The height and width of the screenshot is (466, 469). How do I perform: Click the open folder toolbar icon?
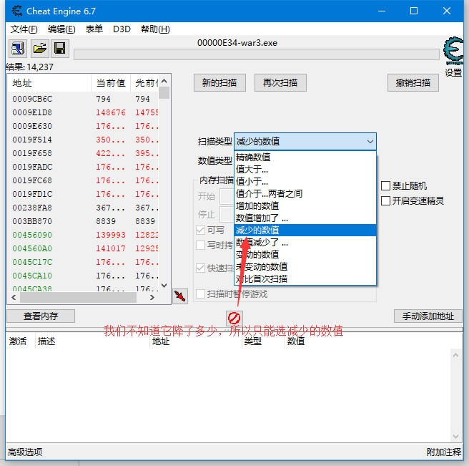[39, 49]
